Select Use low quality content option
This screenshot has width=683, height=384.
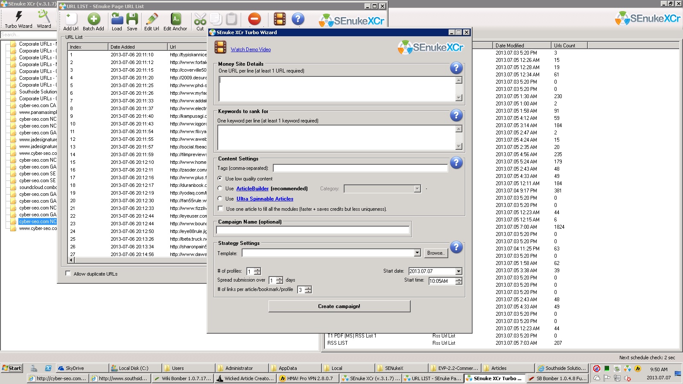pyautogui.click(x=220, y=178)
